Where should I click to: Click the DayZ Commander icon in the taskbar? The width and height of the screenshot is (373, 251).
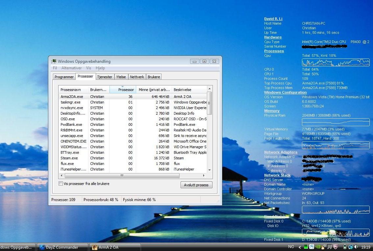pyautogui.click(x=42, y=247)
